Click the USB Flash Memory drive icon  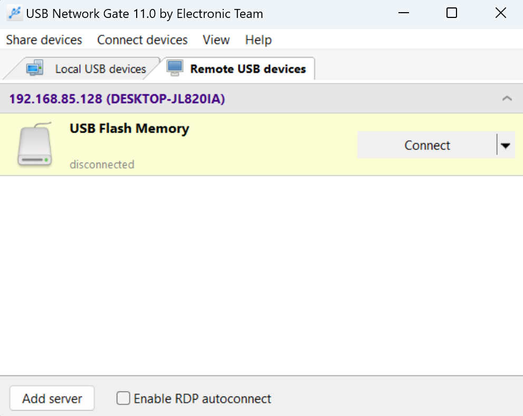[x=35, y=144]
